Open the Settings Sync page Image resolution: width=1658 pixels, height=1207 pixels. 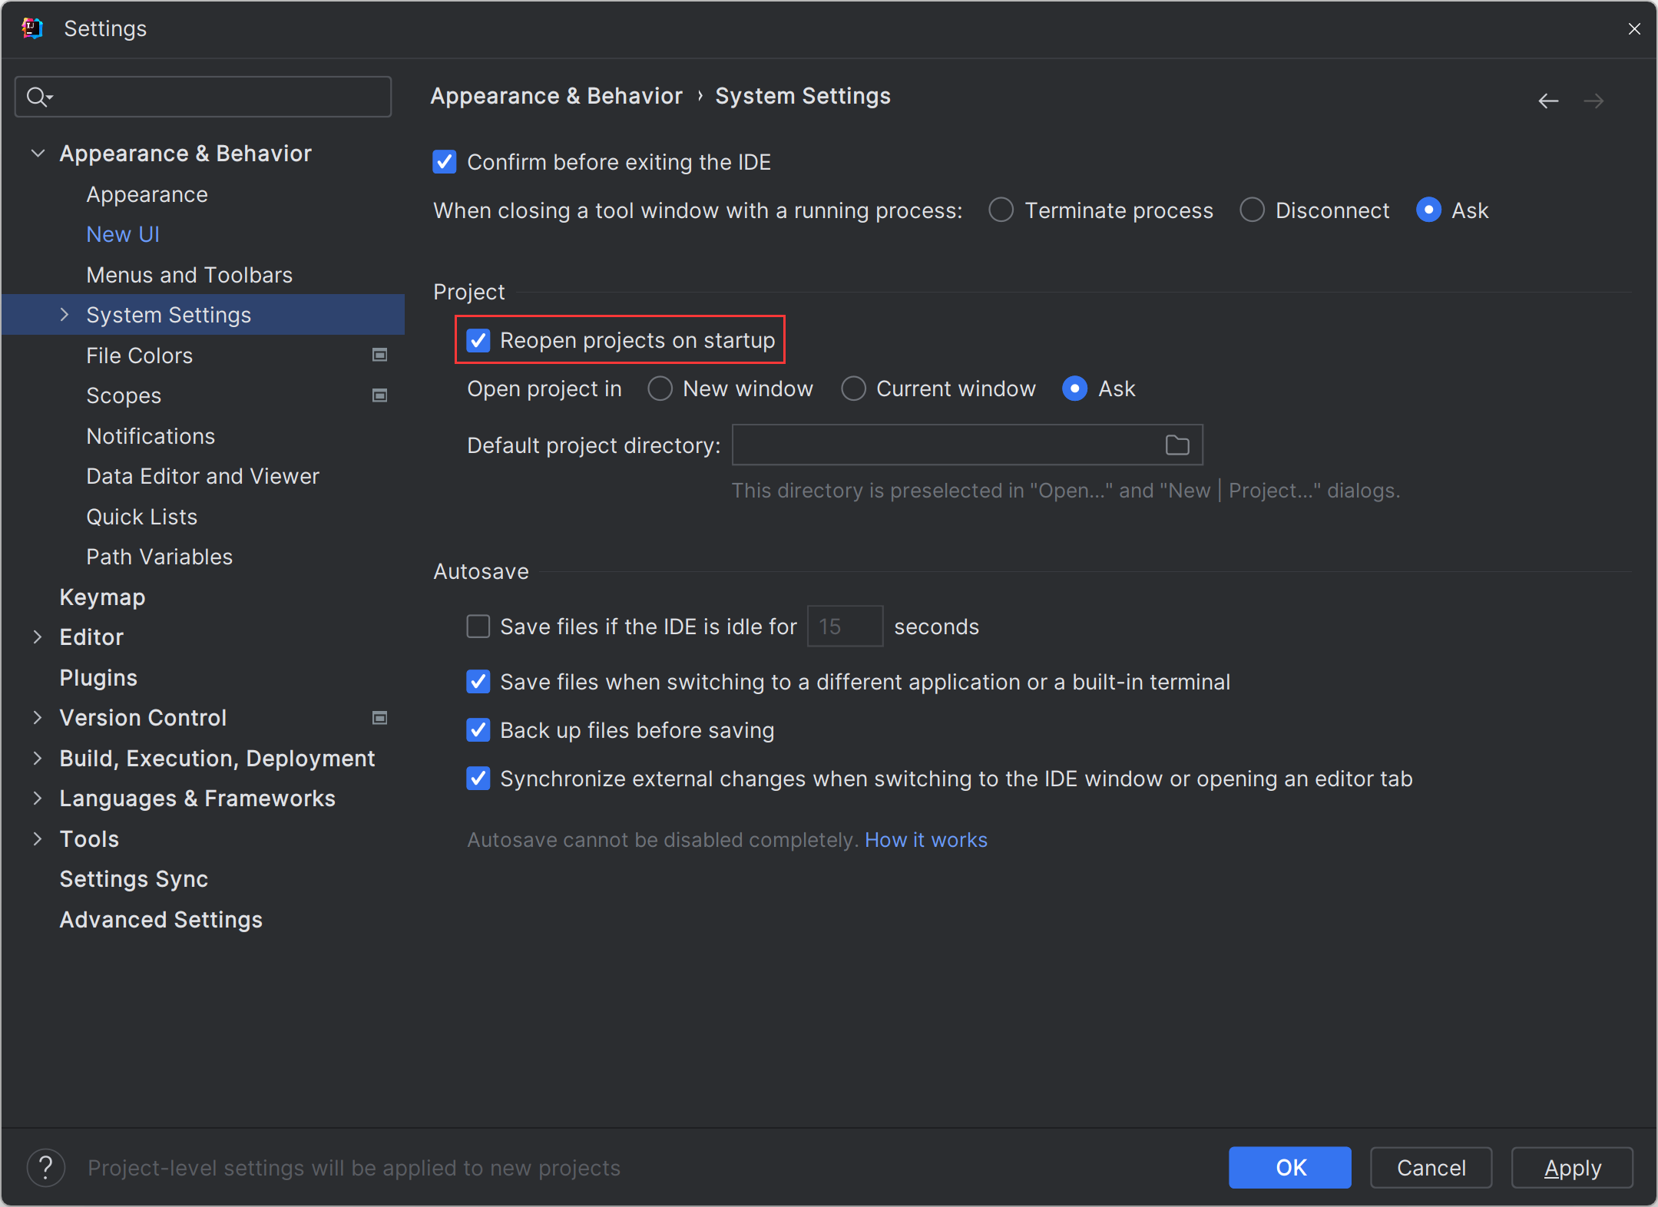(134, 879)
